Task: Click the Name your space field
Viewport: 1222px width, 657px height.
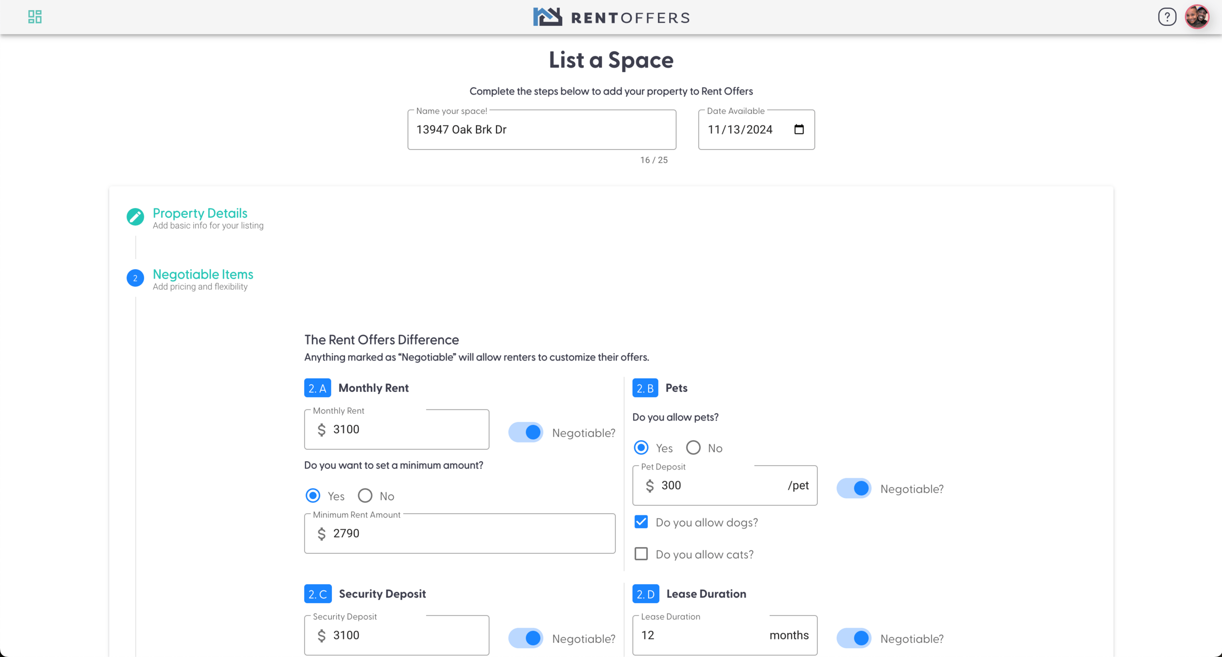Action: 541,130
